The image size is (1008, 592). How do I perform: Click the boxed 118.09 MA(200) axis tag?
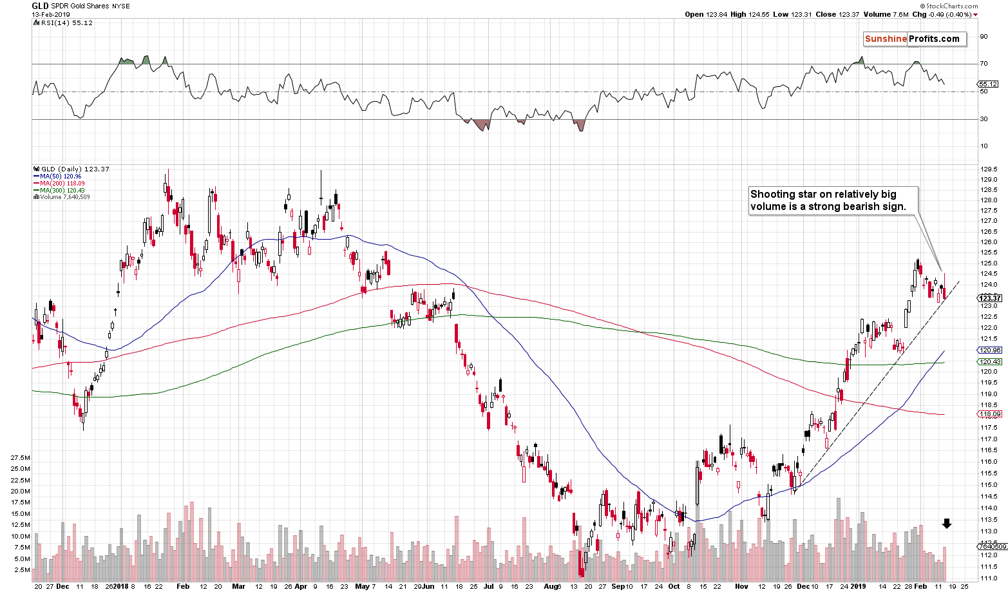click(x=989, y=414)
